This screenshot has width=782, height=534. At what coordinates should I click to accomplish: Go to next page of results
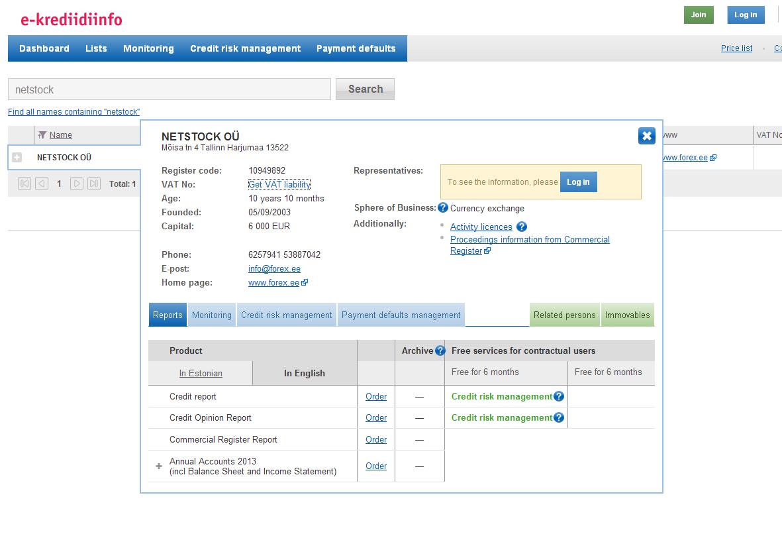pos(76,184)
